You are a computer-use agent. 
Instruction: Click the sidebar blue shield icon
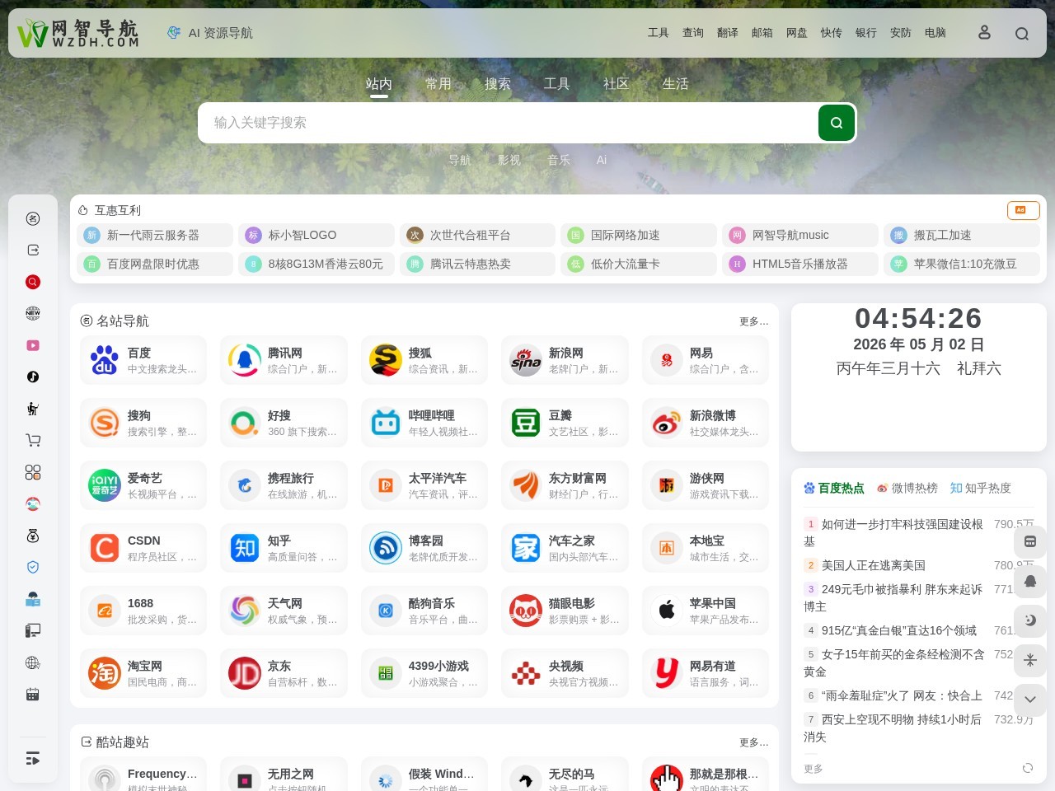point(33,567)
